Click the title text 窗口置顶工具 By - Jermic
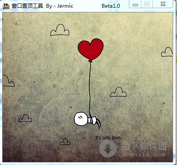 point(43,6)
